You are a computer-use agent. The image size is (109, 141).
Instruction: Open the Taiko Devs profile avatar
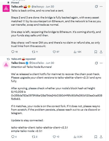click(6, 65)
